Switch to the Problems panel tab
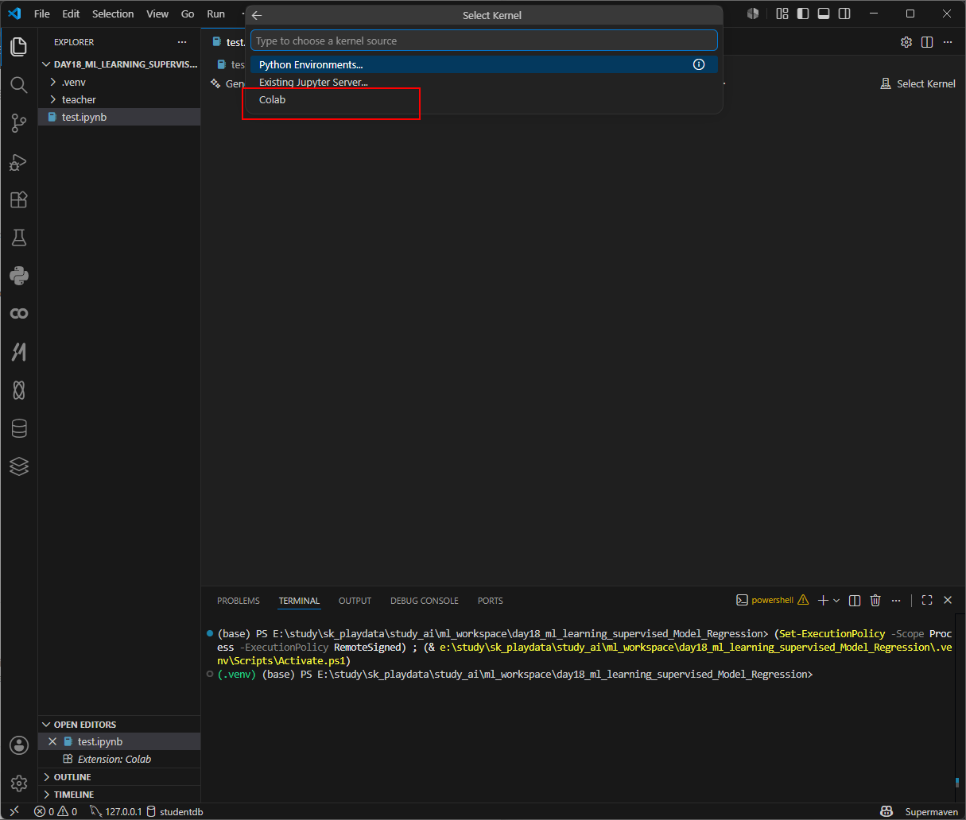The height and width of the screenshot is (820, 966). click(239, 601)
